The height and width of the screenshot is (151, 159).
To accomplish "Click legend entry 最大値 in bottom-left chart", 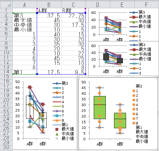I will (x=65, y=129).
